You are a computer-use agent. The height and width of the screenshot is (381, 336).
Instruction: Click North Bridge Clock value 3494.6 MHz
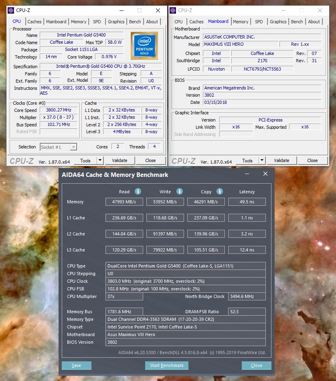point(247,296)
